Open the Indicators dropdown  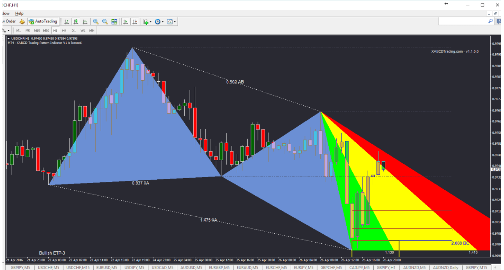pos(145,21)
